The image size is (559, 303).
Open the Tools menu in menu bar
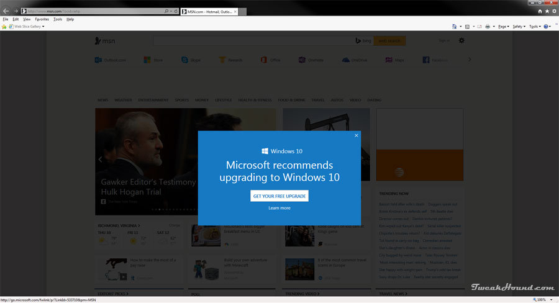coord(58,19)
